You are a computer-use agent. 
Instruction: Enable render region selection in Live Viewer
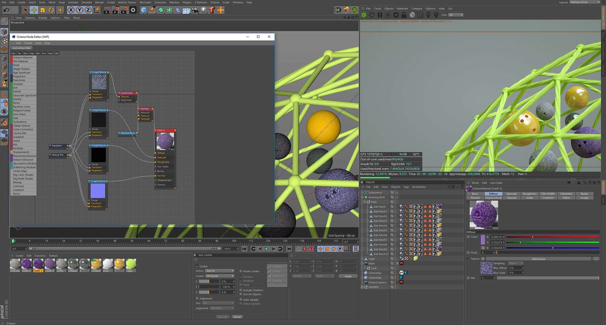point(420,15)
